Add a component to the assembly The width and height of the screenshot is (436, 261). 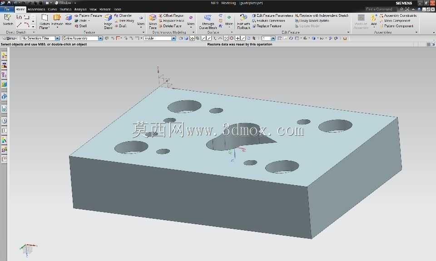click(x=374, y=20)
